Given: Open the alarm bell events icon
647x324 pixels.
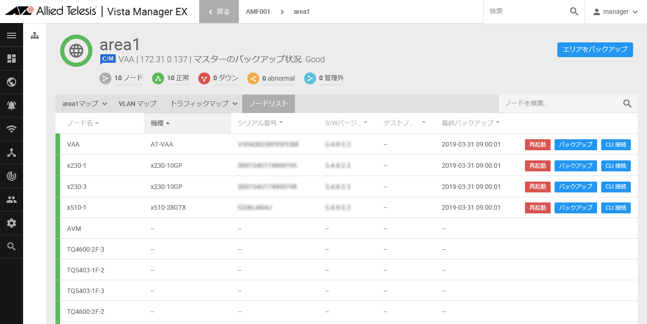Looking at the screenshot, I should 12,106.
